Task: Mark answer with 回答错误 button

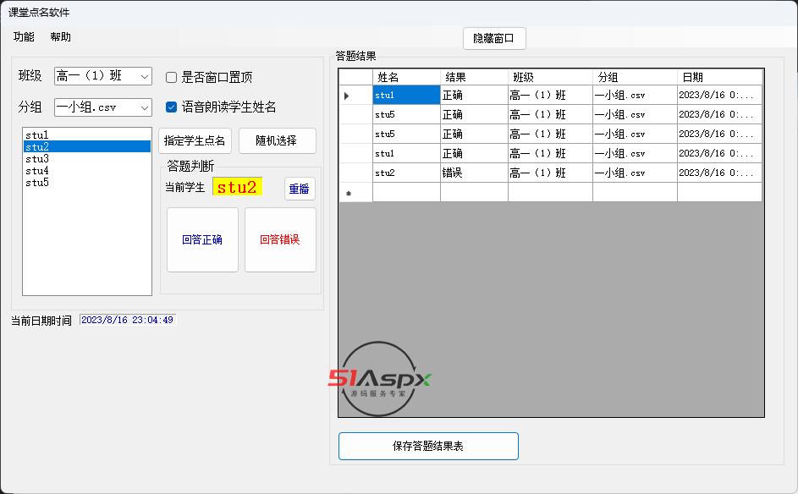Action: point(280,239)
